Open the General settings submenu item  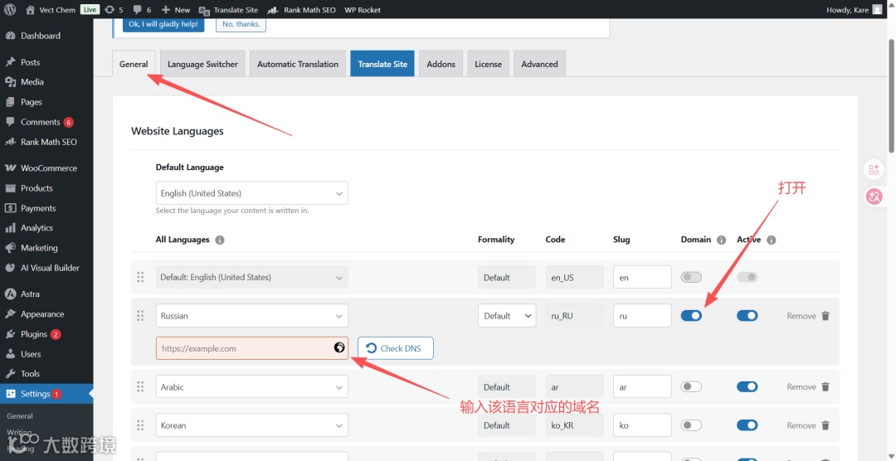tap(20, 416)
